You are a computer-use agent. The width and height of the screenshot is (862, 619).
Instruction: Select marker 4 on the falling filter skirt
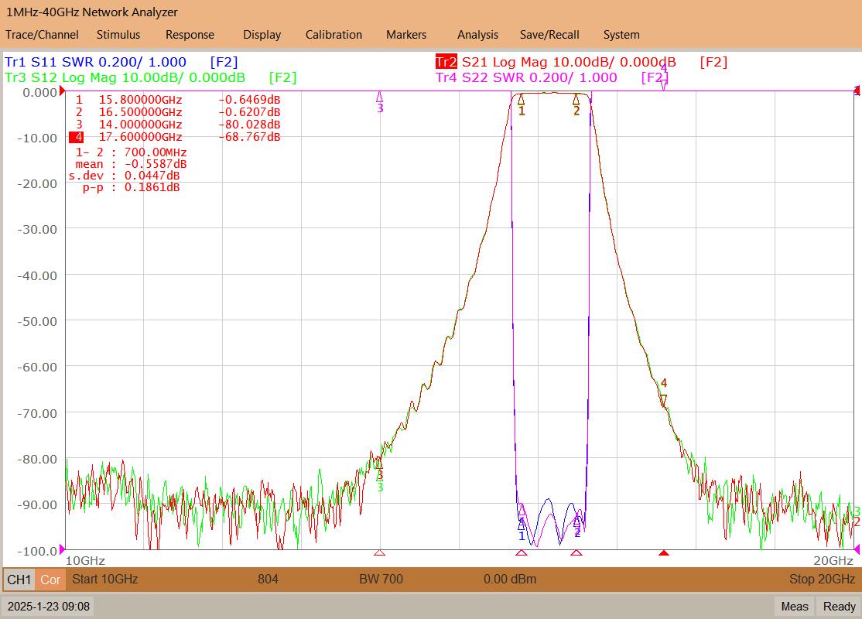(x=664, y=400)
